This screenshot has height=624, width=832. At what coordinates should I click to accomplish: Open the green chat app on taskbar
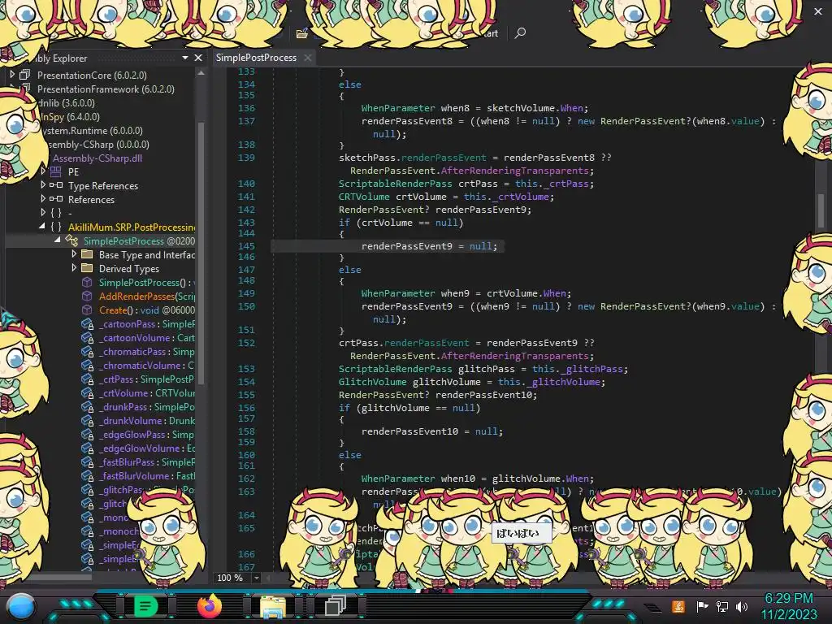coord(145,606)
